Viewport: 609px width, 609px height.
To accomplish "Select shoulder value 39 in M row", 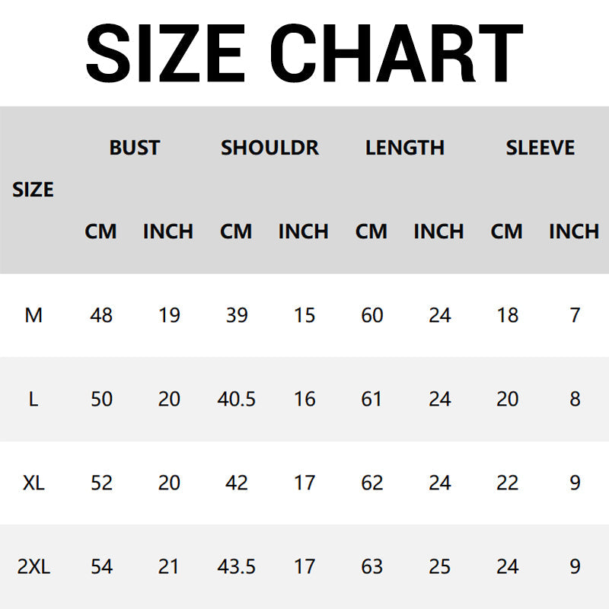I will point(237,315).
